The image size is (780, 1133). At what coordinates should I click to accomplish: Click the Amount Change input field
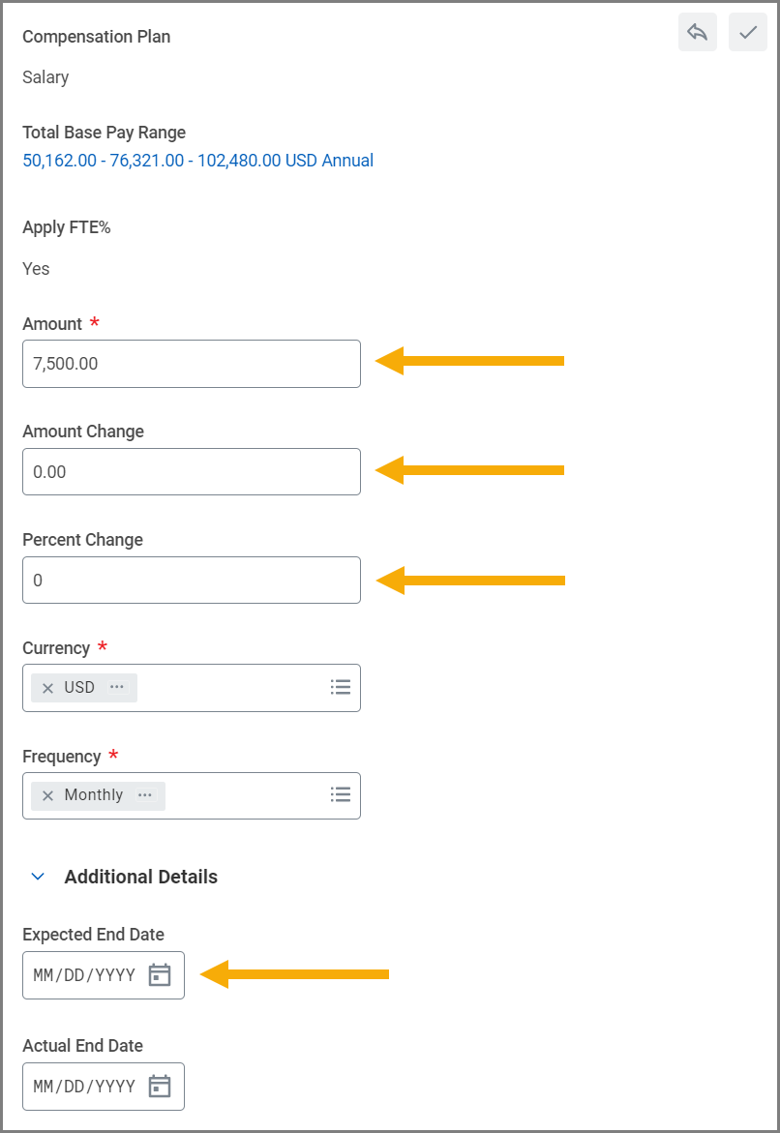pyautogui.click(x=191, y=472)
